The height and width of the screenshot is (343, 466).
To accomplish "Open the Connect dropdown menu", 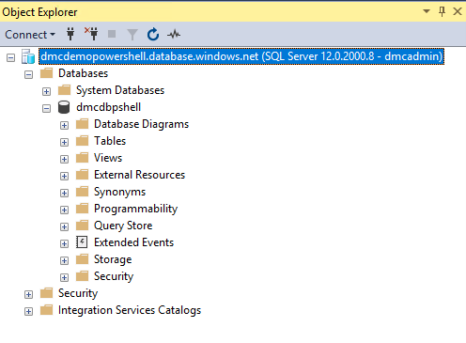I will [30, 35].
